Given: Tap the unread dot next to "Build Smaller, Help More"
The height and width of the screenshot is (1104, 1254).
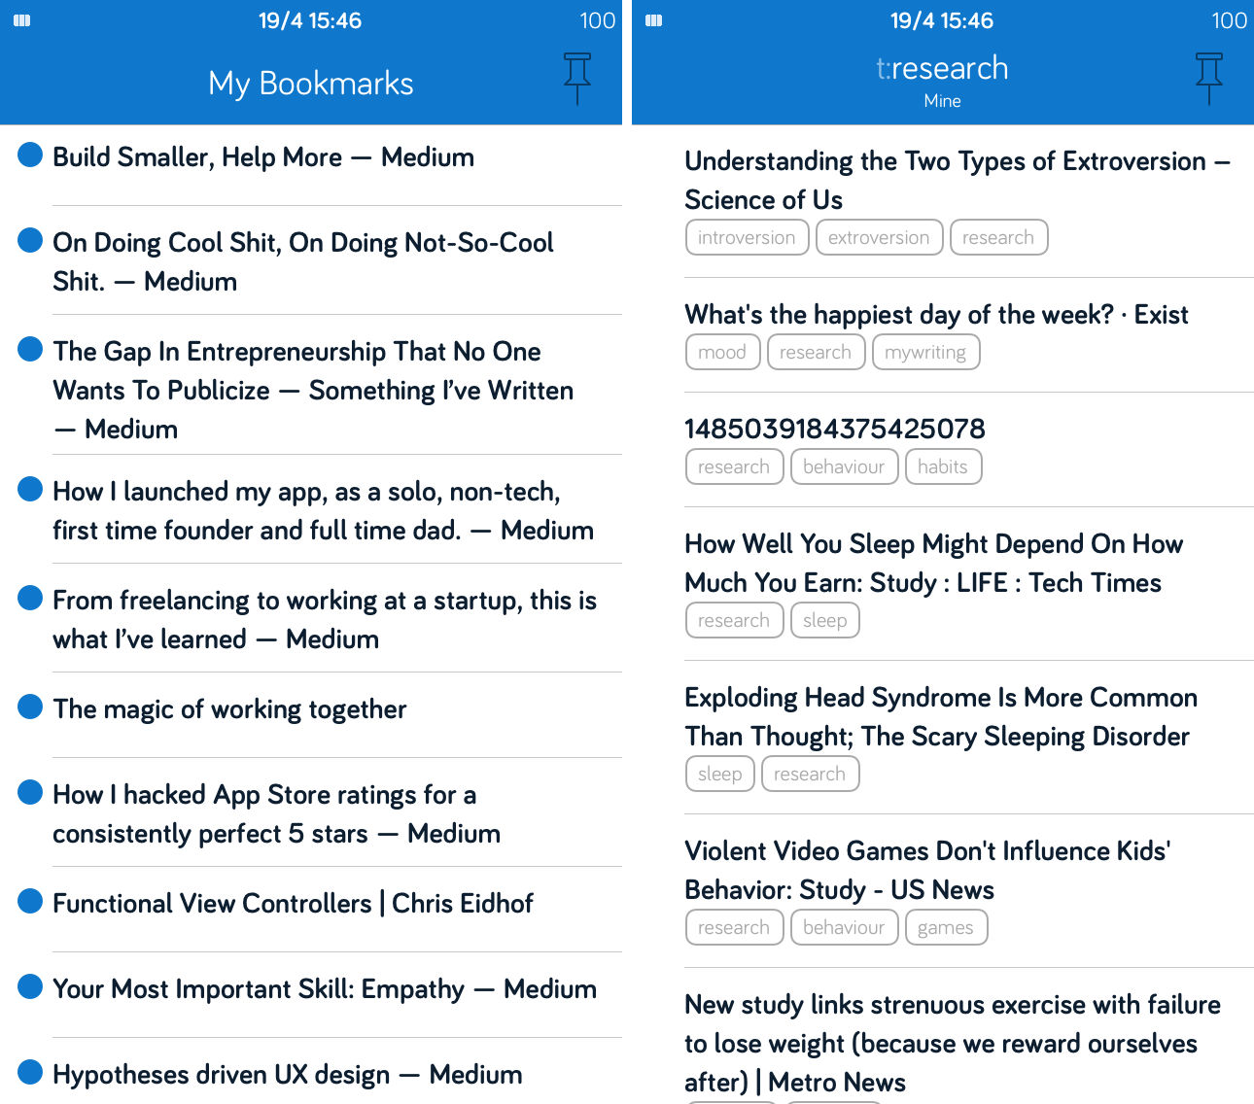Looking at the screenshot, I should (x=29, y=154).
